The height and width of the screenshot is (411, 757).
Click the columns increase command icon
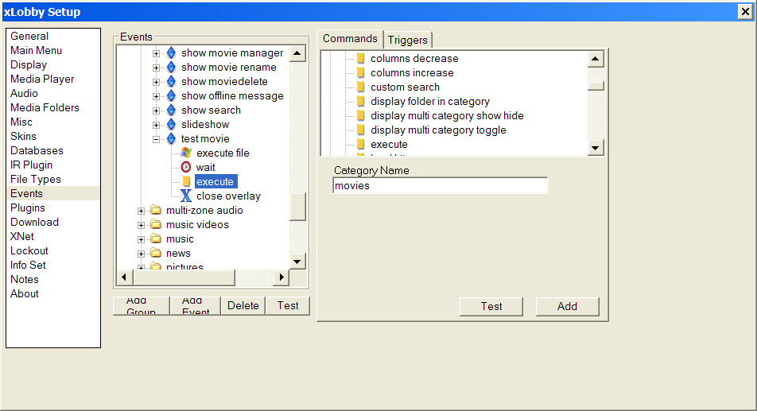[361, 73]
